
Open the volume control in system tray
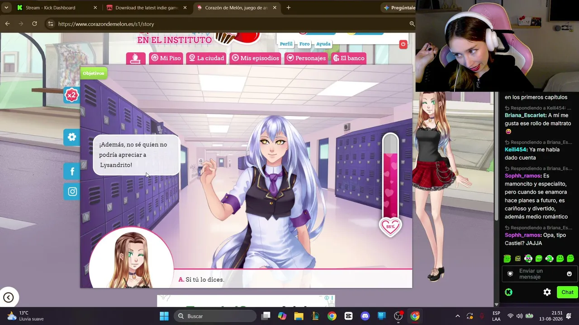pyautogui.click(x=519, y=316)
